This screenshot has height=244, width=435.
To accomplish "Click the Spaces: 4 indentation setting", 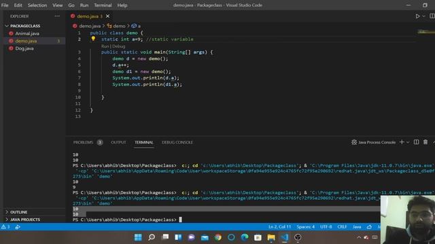I will click(305, 227).
